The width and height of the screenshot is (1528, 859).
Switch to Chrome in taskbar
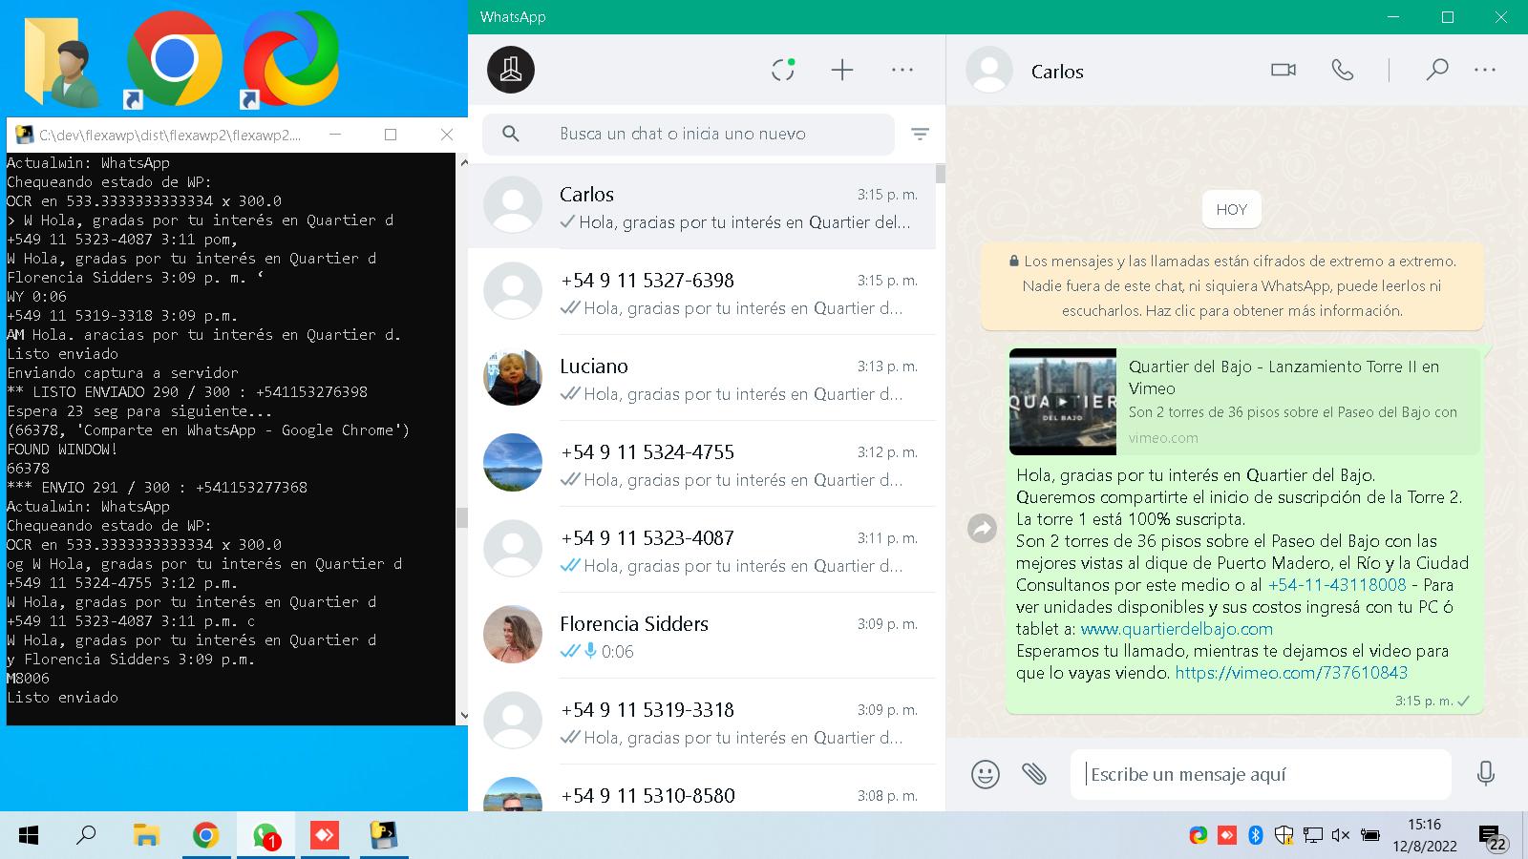[205, 836]
